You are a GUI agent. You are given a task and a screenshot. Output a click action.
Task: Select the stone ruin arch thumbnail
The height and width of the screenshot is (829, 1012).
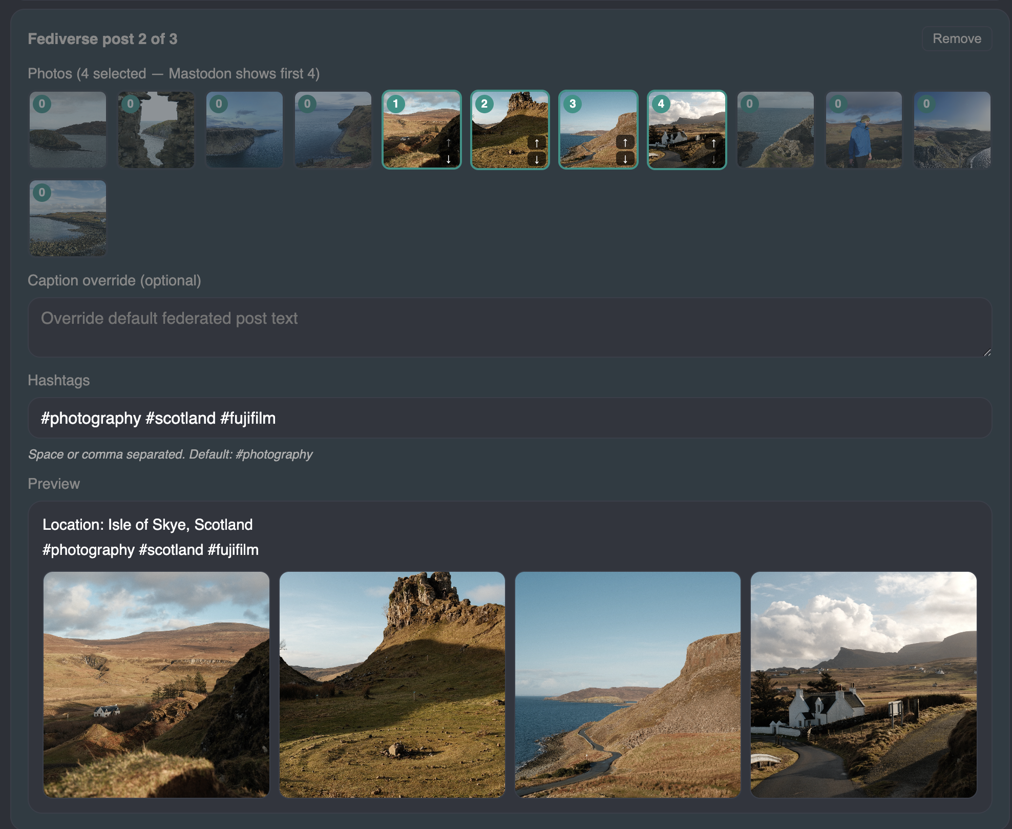(x=156, y=130)
